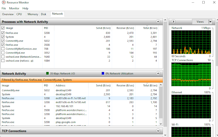
Task: Select firefox.exe mct01s06-in-f9.1e100.net row
Action: (x=79, y=102)
